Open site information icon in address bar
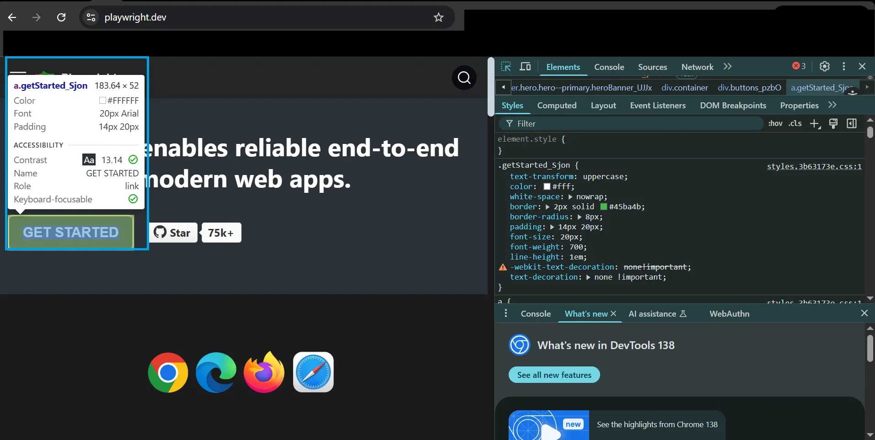The width and height of the screenshot is (875, 440). (91, 17)
